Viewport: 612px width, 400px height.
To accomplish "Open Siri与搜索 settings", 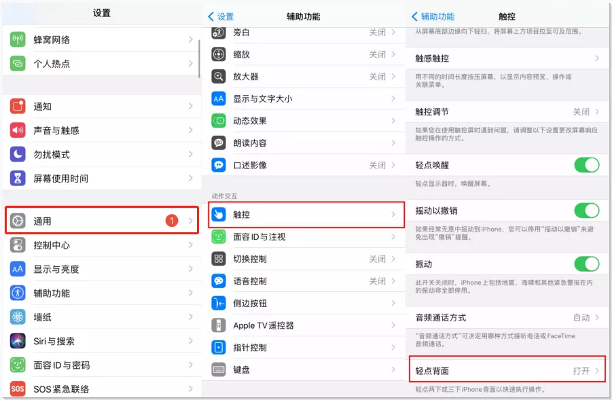I will (103, 341).
